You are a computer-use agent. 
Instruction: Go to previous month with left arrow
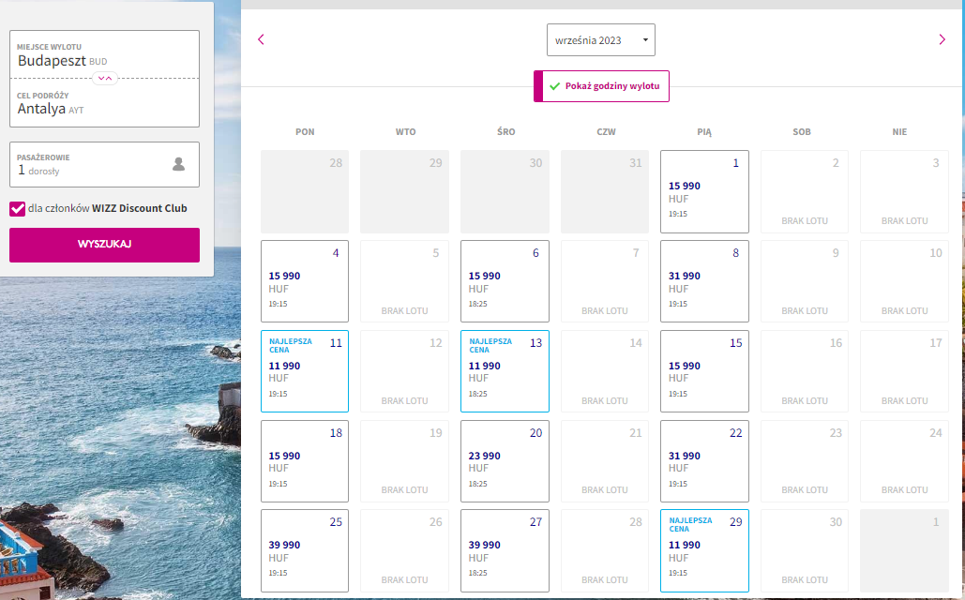261,39
